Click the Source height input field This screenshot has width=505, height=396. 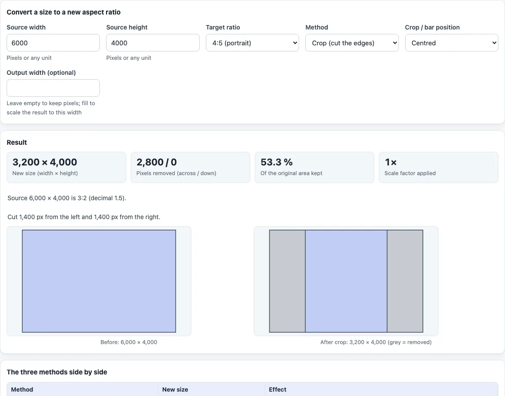(x=153, y=43)
